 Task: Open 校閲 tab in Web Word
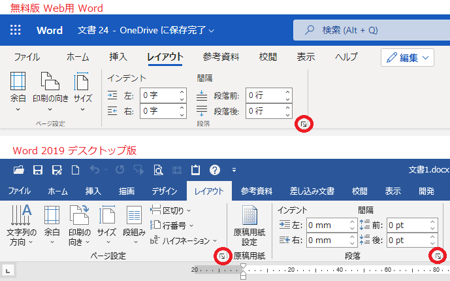(x=268, y=57)
